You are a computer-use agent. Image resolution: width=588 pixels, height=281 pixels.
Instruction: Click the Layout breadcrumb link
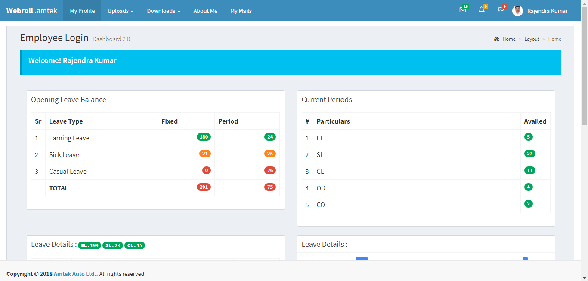[x=532, y=39]
